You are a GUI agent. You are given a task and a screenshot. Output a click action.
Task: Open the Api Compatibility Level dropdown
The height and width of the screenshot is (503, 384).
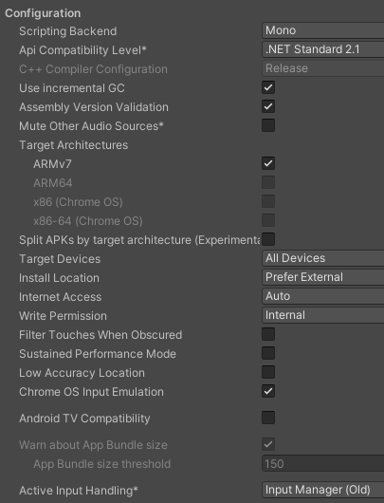pos(322,49)
